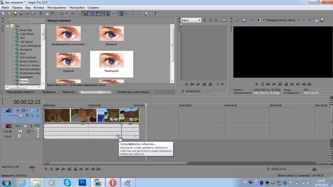Collapse the Все folder in effects tree

8,26
